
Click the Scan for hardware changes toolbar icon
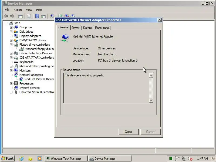[x=52, y=16]
